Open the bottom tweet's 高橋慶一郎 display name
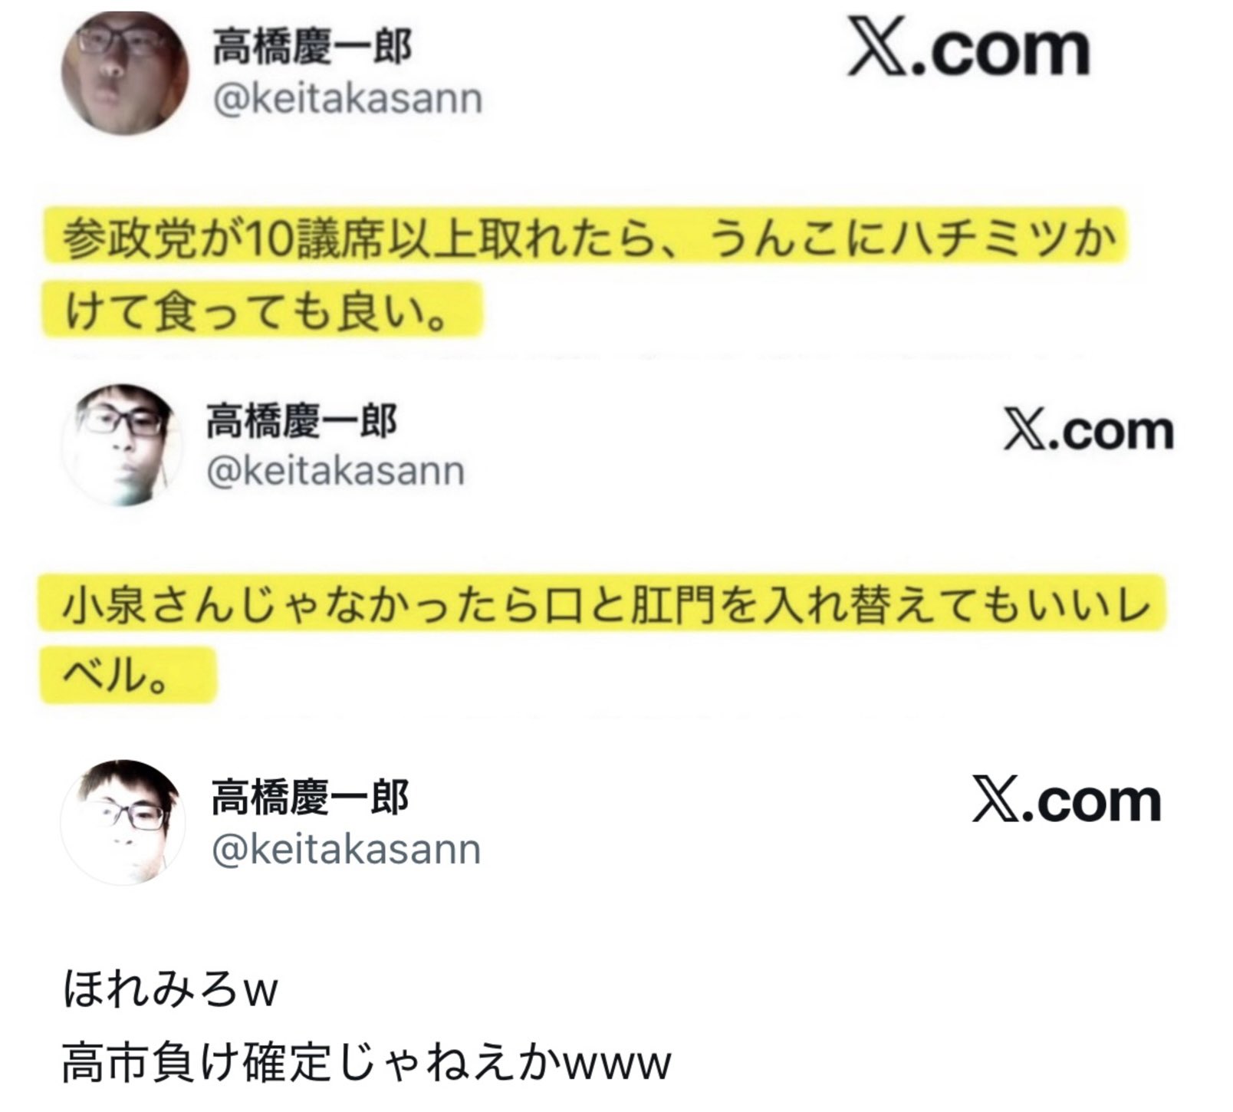The height and width of the screenshot is (1112, 1233). pos(310,797)
